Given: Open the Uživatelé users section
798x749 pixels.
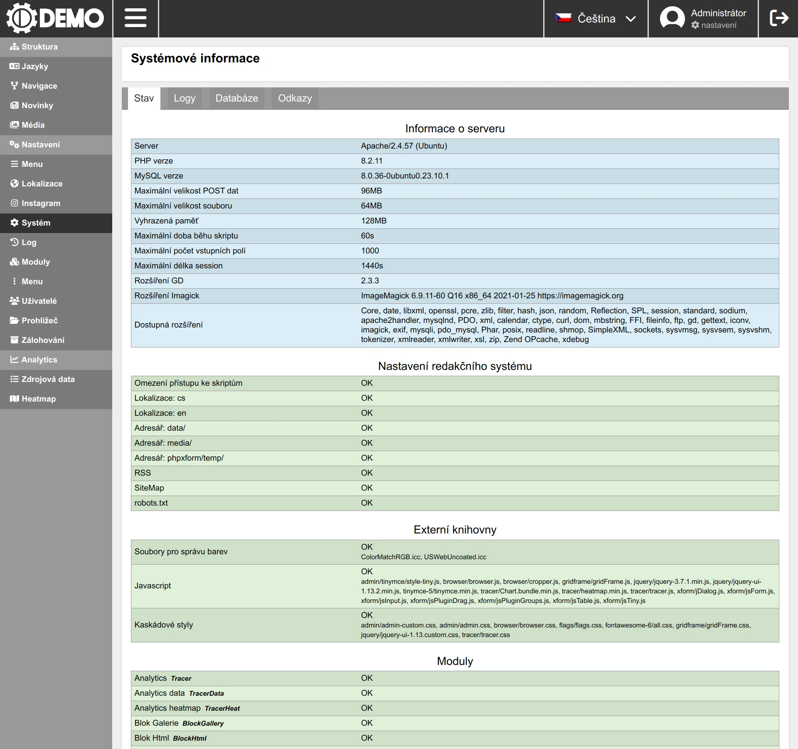Looking at the screenshot, I should click(x=39, y=301).
